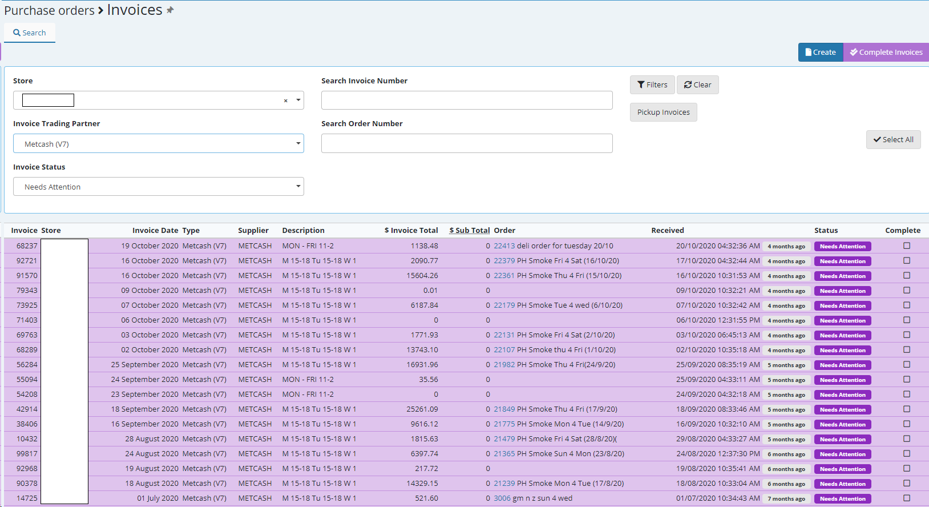929x507 pixels.
Task: Open order 22107 link
Action: click(504, 350)
